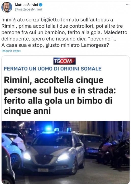Click the glowing blue siren light
The height and width of the screenshot is (184, 131).
pos(48,128)
